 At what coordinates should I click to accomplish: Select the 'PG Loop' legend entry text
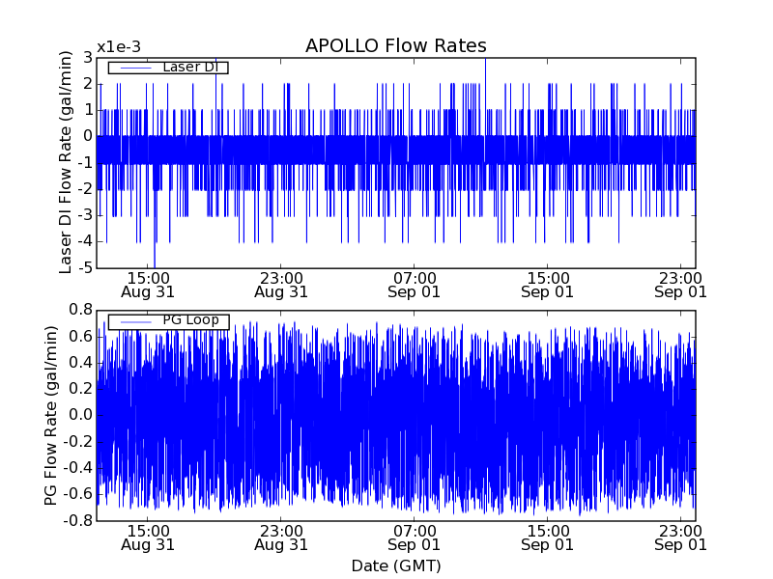pyautogui.click(x=189, y=320)
